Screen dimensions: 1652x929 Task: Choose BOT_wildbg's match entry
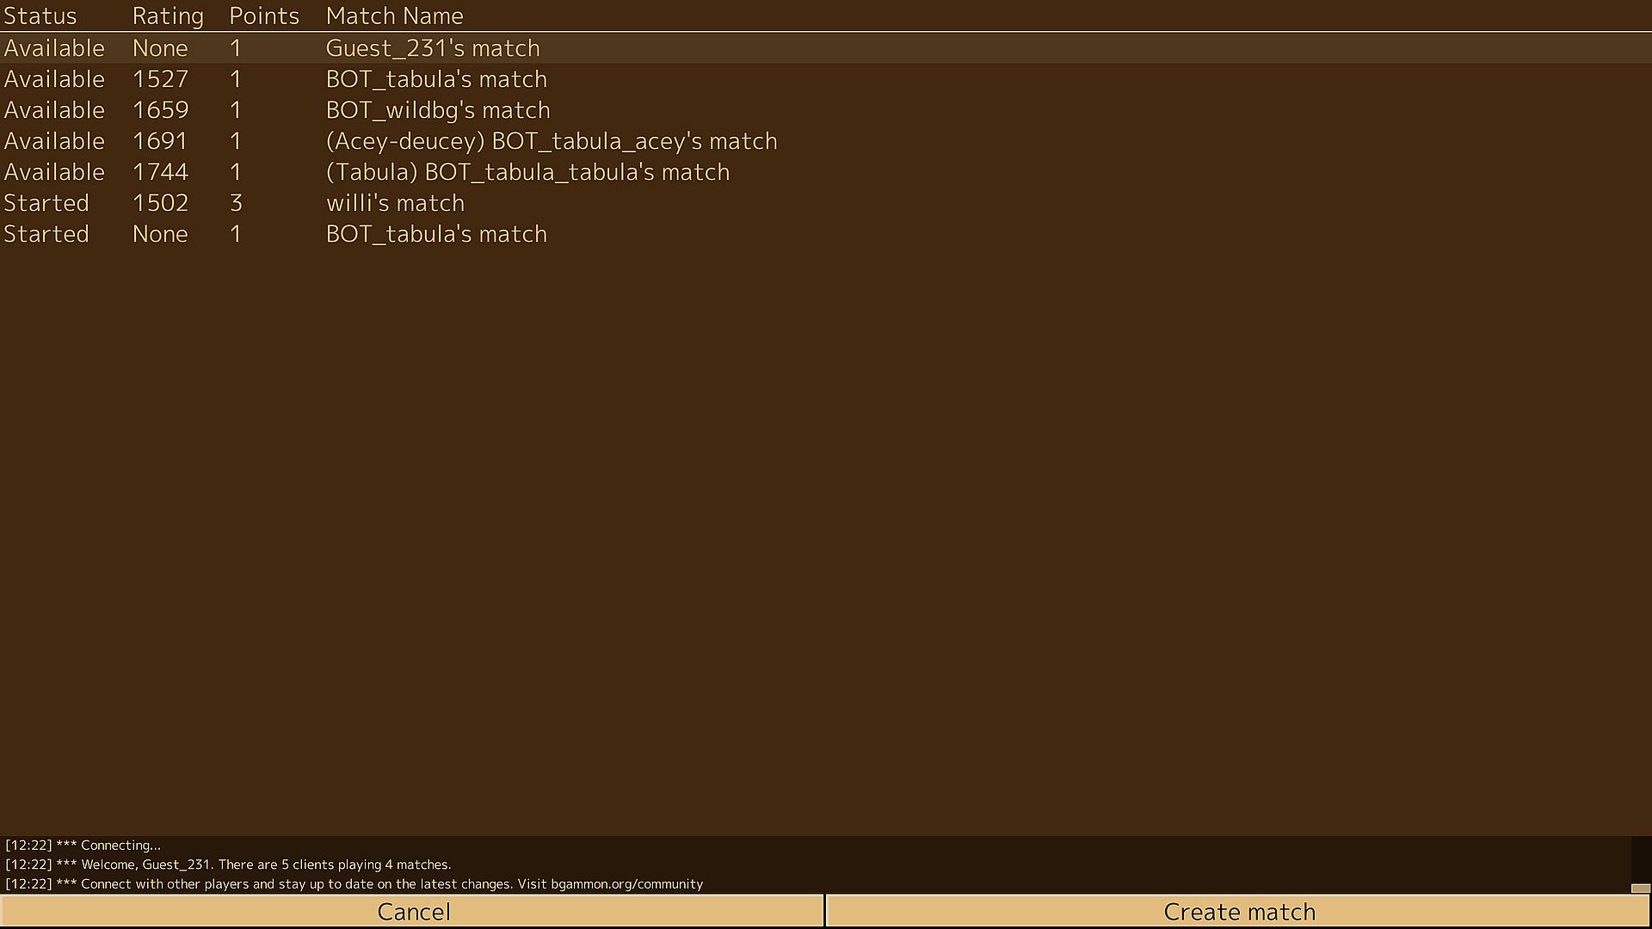[x=438, y=110]
